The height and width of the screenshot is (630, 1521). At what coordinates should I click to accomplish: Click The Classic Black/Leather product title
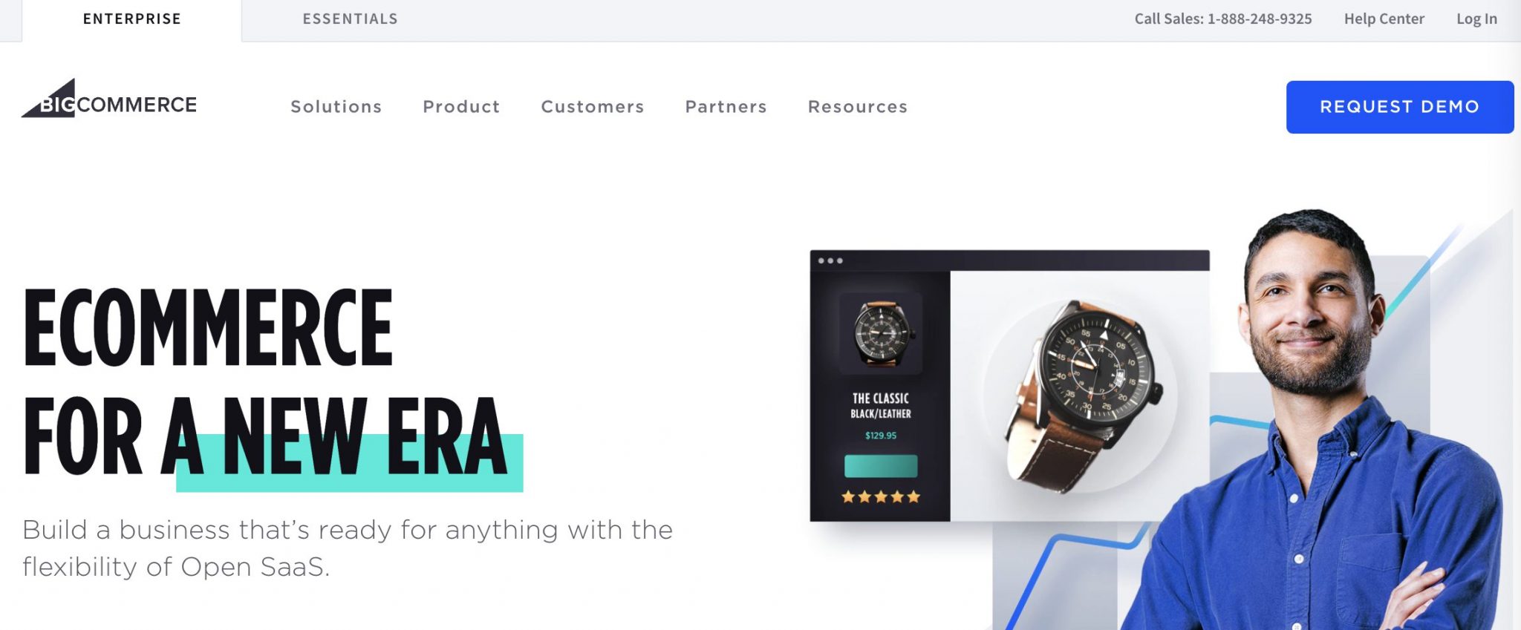(881, 406)
